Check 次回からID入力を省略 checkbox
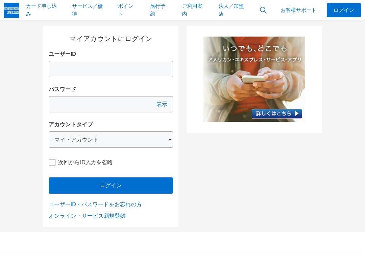The height and width of the screenshot is (260, 365). tap(52, 162)
